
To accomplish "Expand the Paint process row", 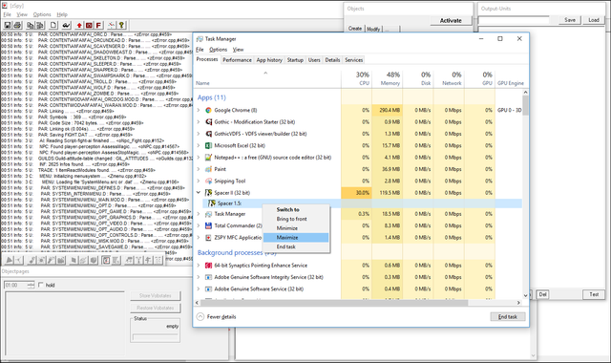I will (199, 169).
